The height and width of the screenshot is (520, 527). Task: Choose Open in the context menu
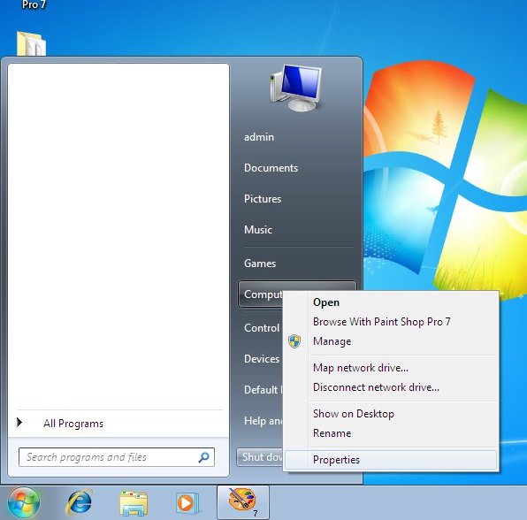pyautogui.click(x=391, y=302)
